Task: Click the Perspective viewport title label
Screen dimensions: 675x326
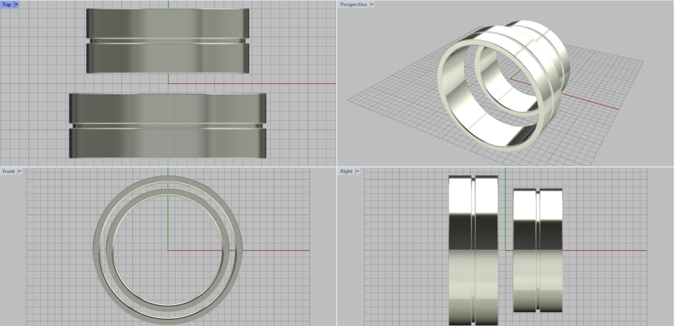Action: [x=353, y=4]
